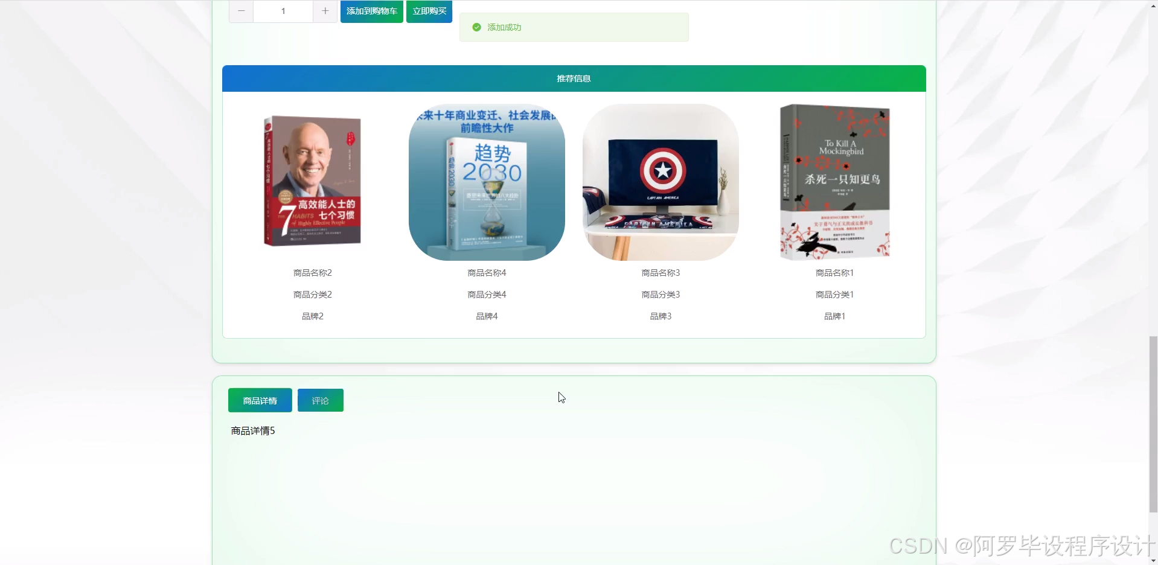Click brand label 品牌4

[x=487, y=316]
